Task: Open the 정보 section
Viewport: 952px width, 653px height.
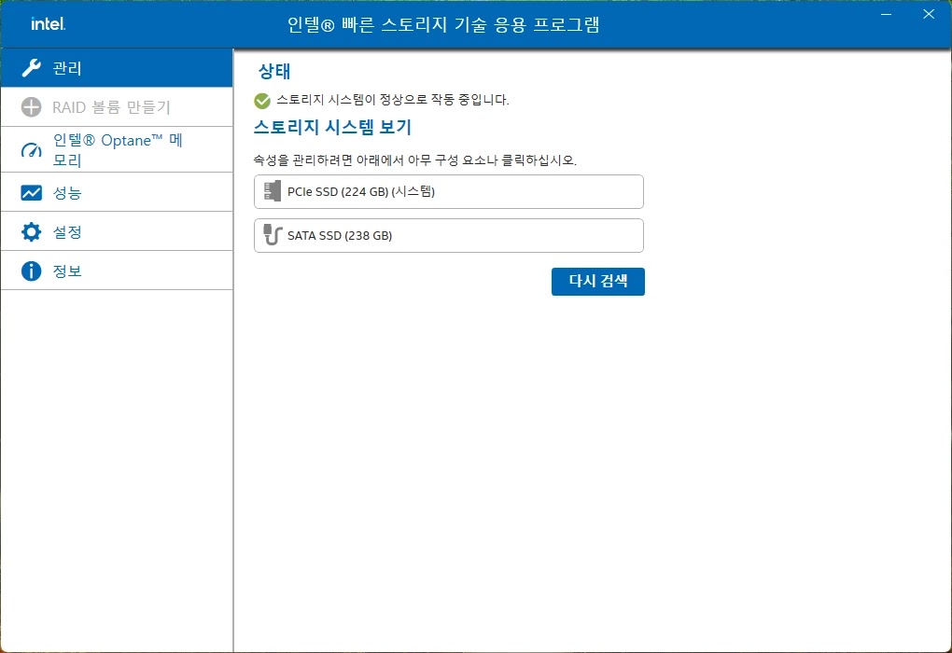Action: tap(117, 271)
